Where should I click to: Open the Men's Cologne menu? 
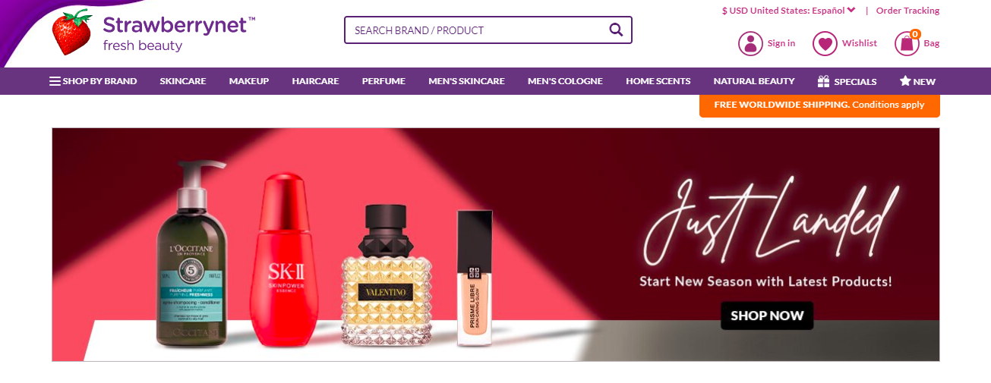565,81
